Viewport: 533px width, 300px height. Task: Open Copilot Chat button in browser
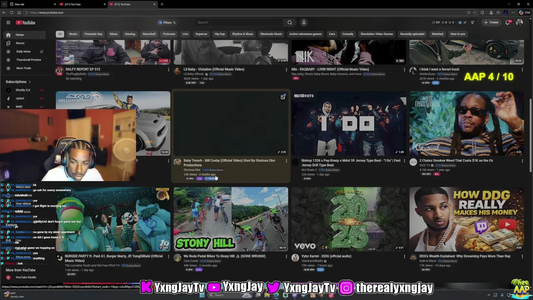coord(524,12)
